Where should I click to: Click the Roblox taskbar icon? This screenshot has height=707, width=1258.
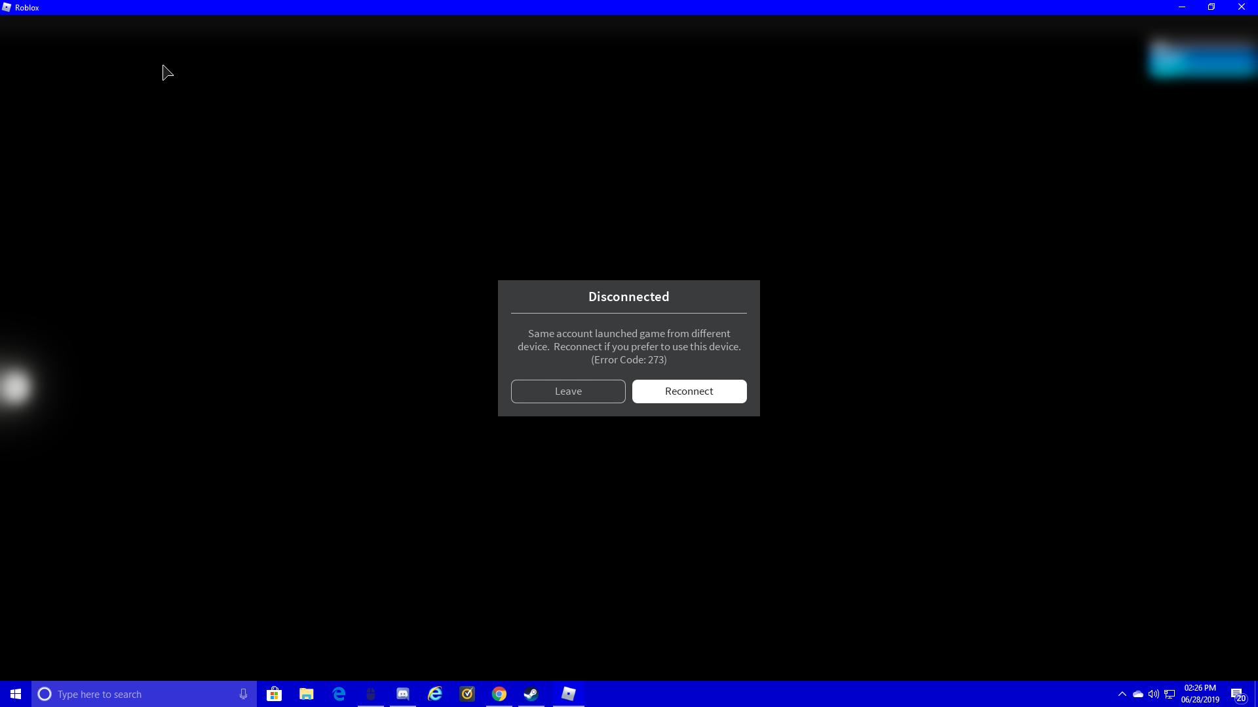click(568, 694)
